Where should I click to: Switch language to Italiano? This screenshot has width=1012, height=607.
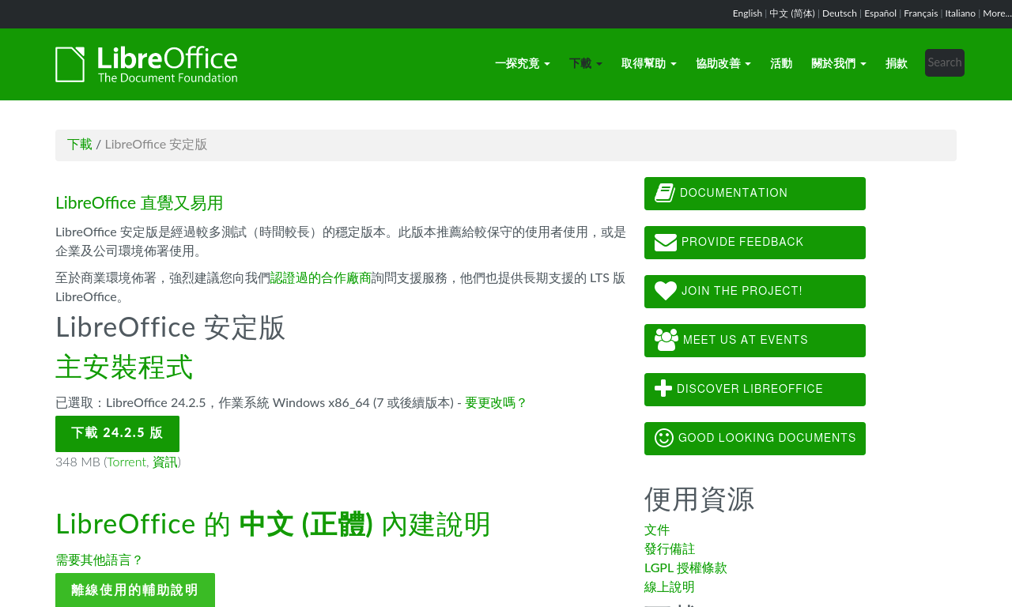961,13
